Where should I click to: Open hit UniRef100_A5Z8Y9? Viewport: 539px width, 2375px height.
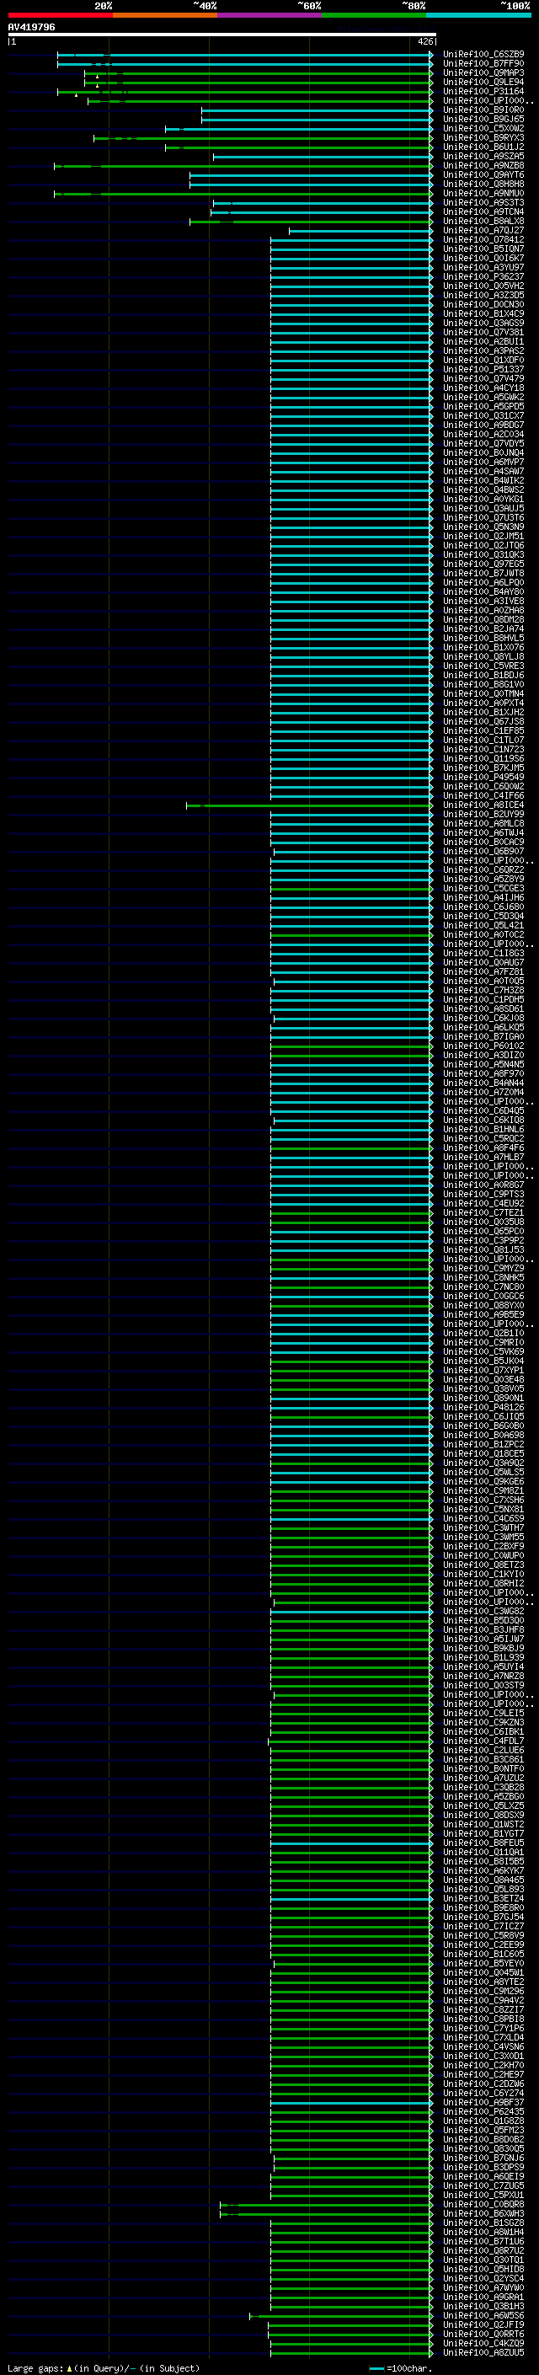(483, 879)
